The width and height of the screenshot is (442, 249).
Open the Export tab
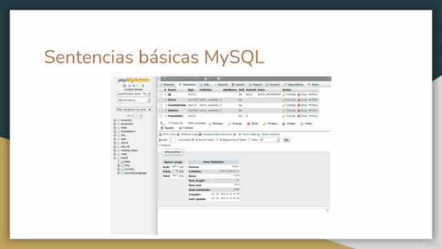click(255, 84)
